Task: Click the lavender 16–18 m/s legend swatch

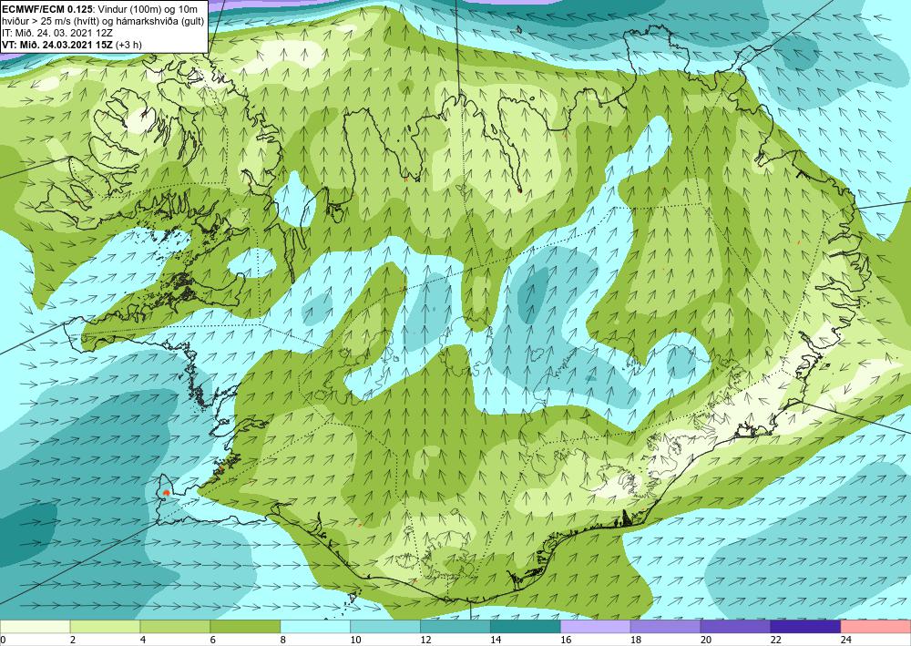Action: pos(596,627)
